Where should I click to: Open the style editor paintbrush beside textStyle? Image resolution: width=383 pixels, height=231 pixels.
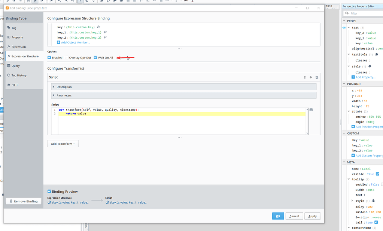click(377, 54)
